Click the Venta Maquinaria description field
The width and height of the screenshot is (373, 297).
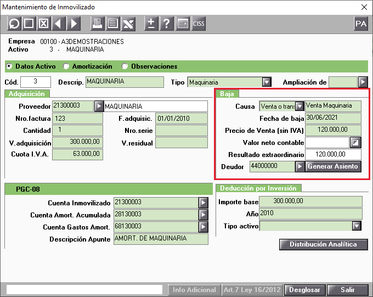333,106
